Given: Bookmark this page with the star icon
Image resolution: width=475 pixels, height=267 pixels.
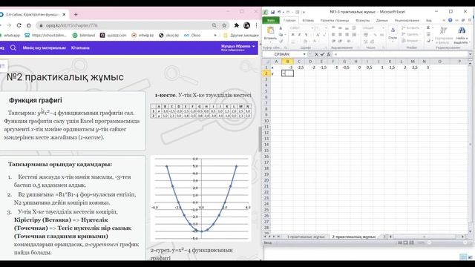Looking at the screenshot, I should pos(224,25).
